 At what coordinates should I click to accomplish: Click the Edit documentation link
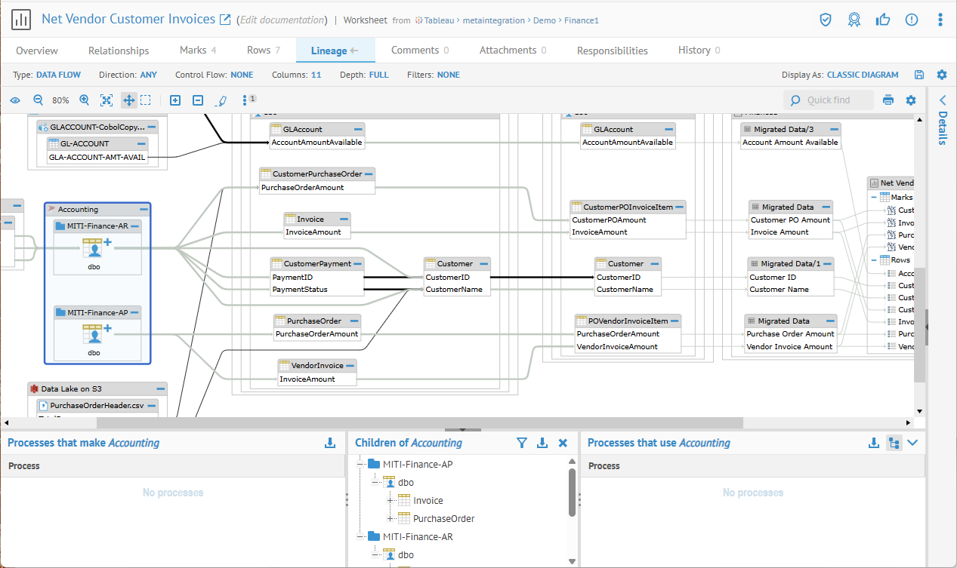pos(282,20)
